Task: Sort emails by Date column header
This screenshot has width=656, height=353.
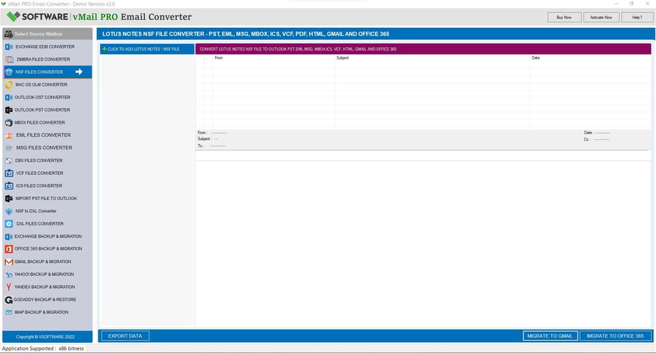Action: point(536,58)
